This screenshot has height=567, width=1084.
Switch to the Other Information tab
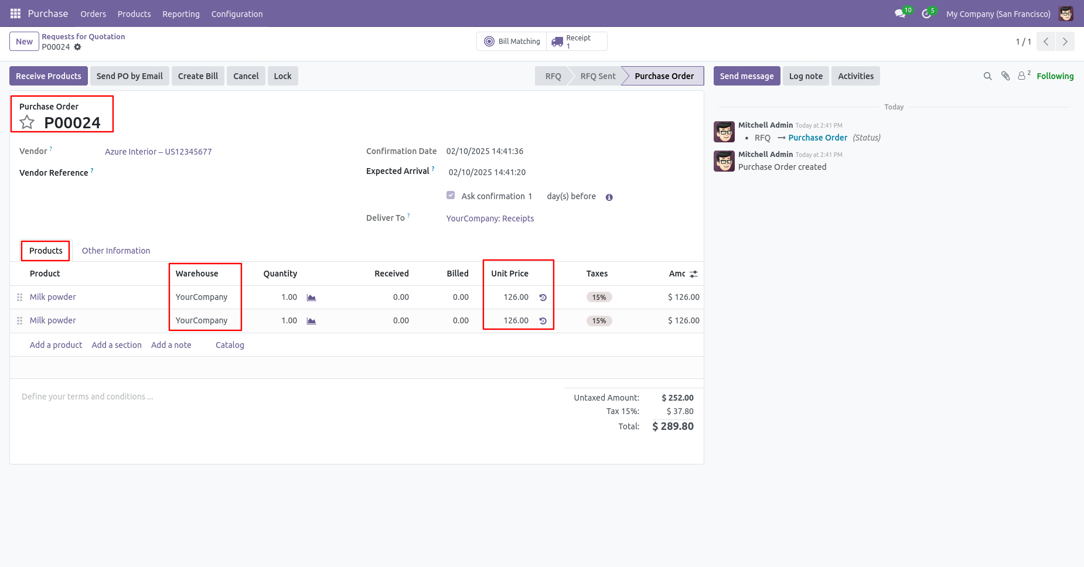coord(116,251)
